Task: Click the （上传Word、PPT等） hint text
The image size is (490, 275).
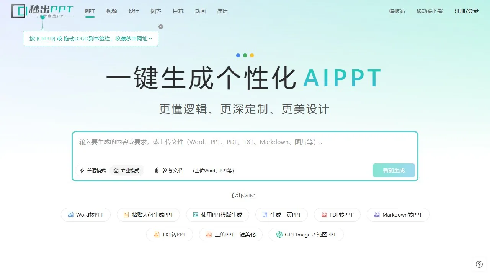Action: 213,171
